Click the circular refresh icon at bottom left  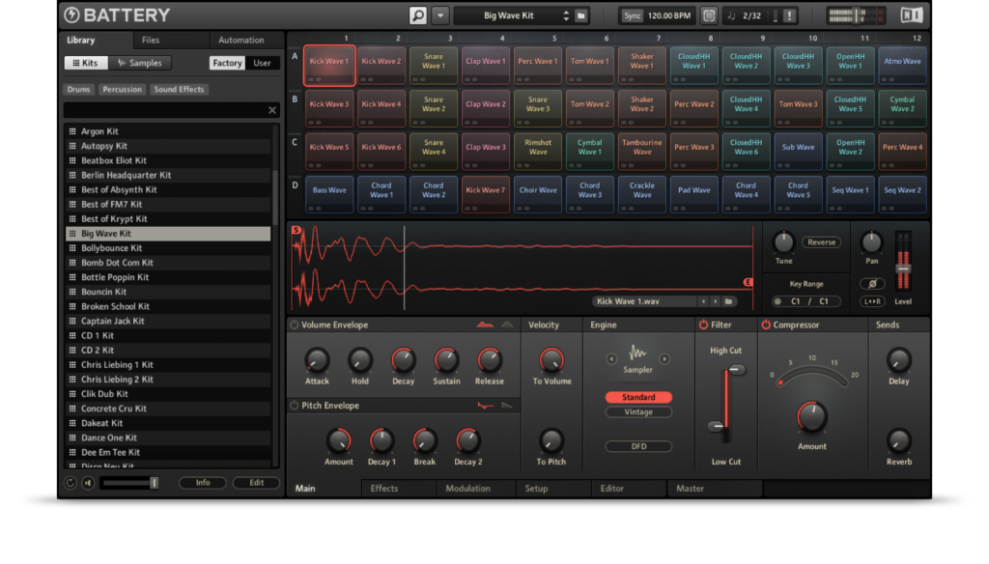tap(70, 483)
